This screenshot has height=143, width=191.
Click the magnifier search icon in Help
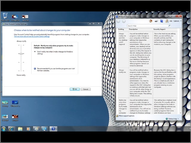coord(169,26)
